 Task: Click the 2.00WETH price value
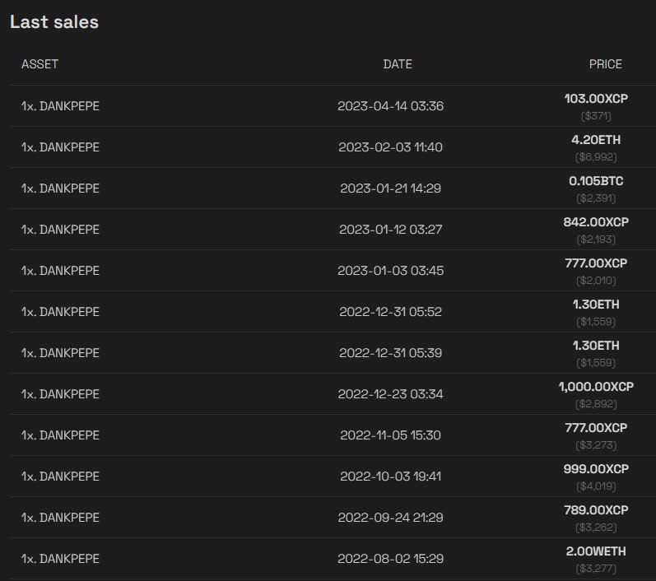click(x=596, y=551)
